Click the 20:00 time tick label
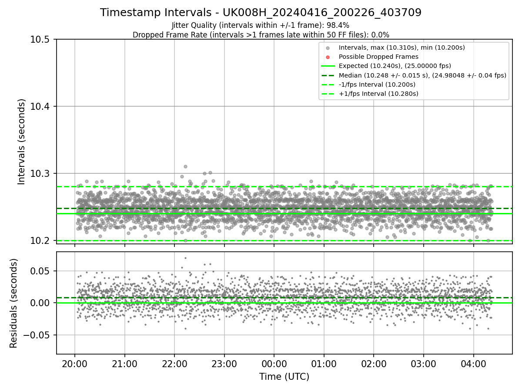The height and width of the screenshot is (392, 522). click(75, 363)
